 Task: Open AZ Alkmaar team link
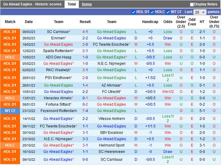click(111, 85)
